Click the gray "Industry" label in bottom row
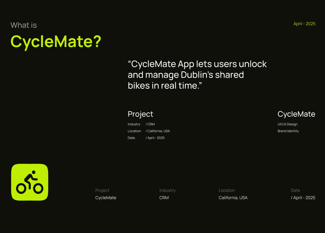The width and height of the screenshot is (325, 233). coord(167,190)
